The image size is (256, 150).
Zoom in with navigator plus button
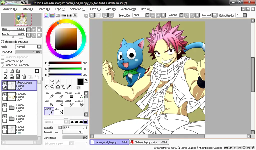pyautogui.click(x=34, y=30)
